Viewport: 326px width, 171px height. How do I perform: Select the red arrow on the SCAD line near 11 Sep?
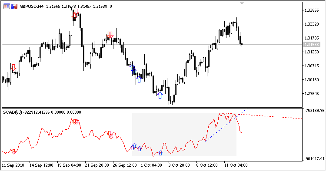[14, 151]
